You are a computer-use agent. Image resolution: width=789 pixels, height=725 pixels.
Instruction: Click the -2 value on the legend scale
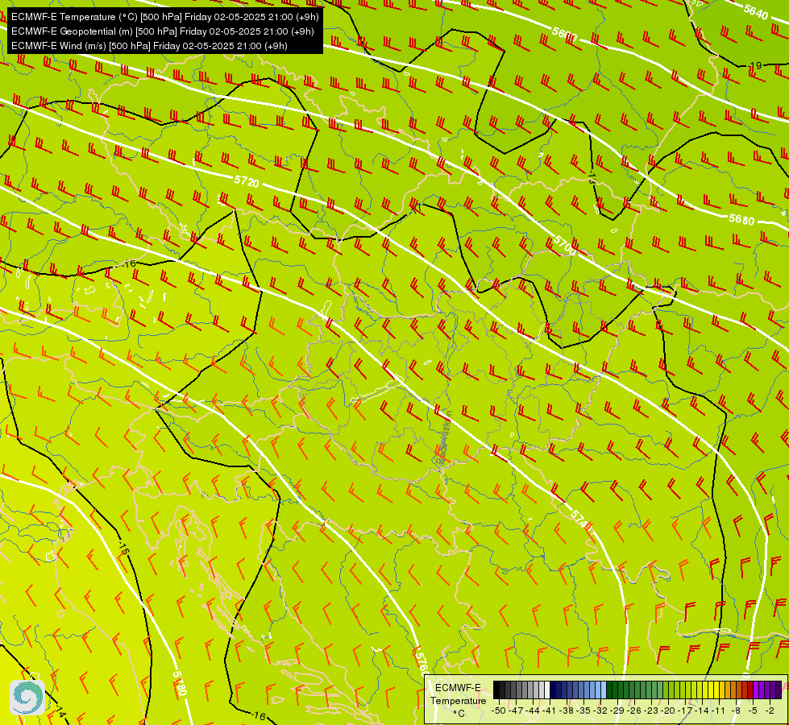coord(770,710)
